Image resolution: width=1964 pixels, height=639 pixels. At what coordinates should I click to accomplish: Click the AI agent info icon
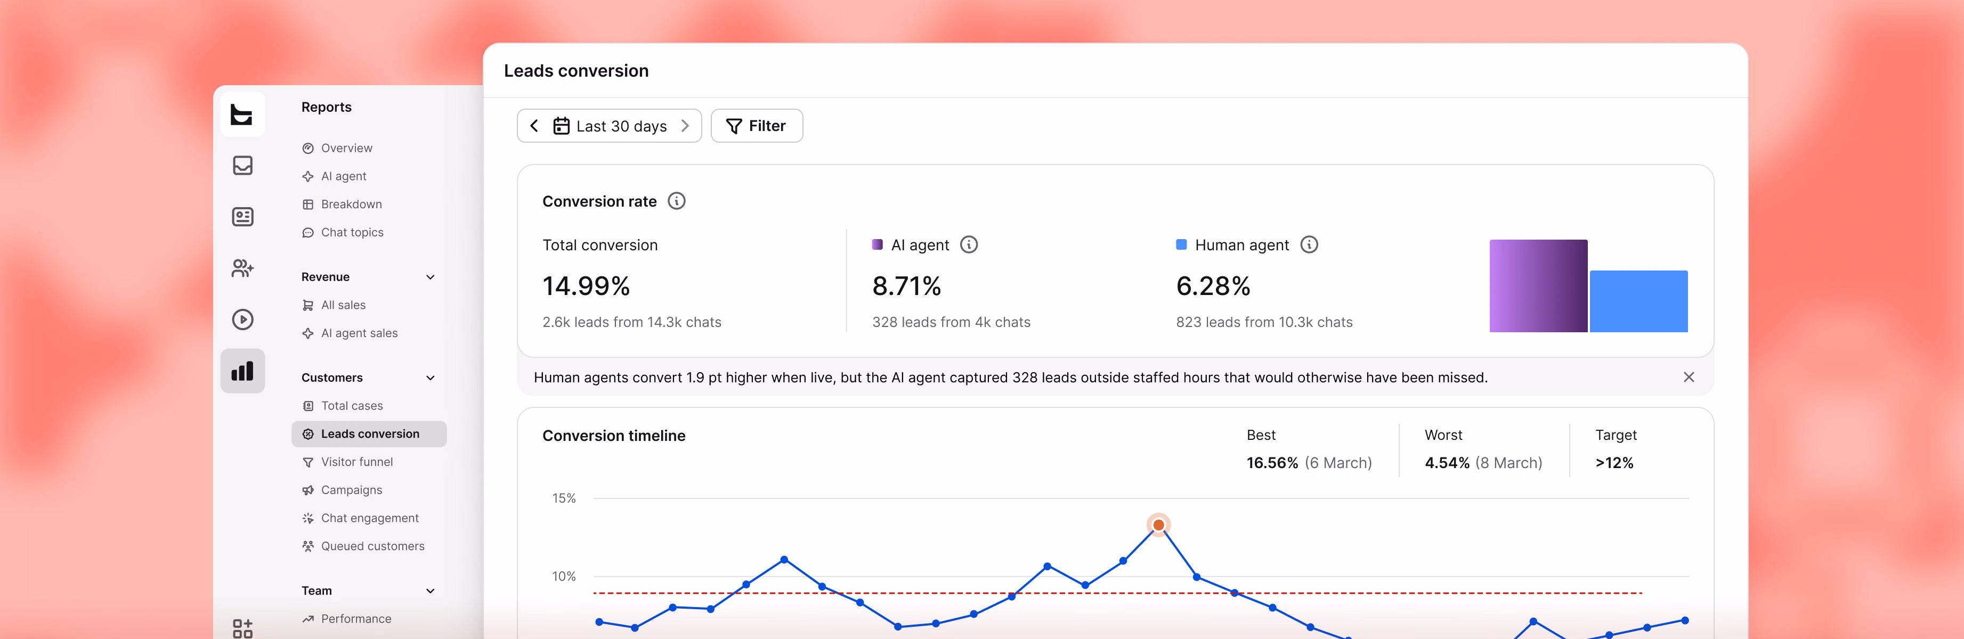968,244
